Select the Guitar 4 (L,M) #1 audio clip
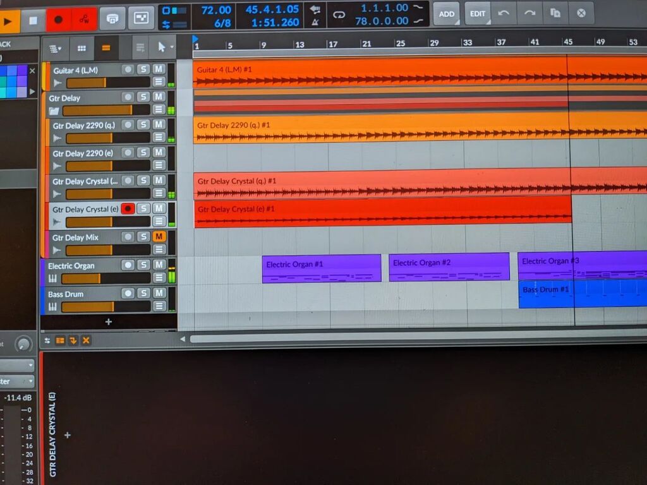The height and width of the screenshot is (485, 647). [420, 73]
